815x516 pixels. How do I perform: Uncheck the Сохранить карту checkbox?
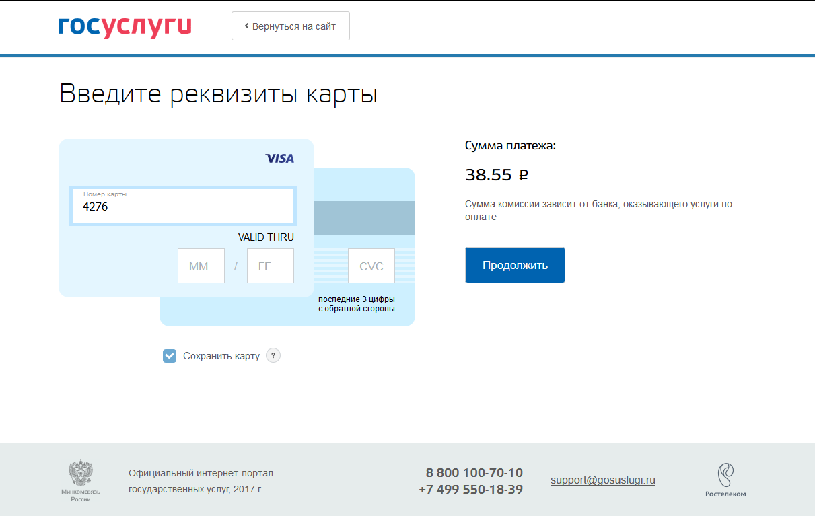pyautogui.click(x=170, y=356)
